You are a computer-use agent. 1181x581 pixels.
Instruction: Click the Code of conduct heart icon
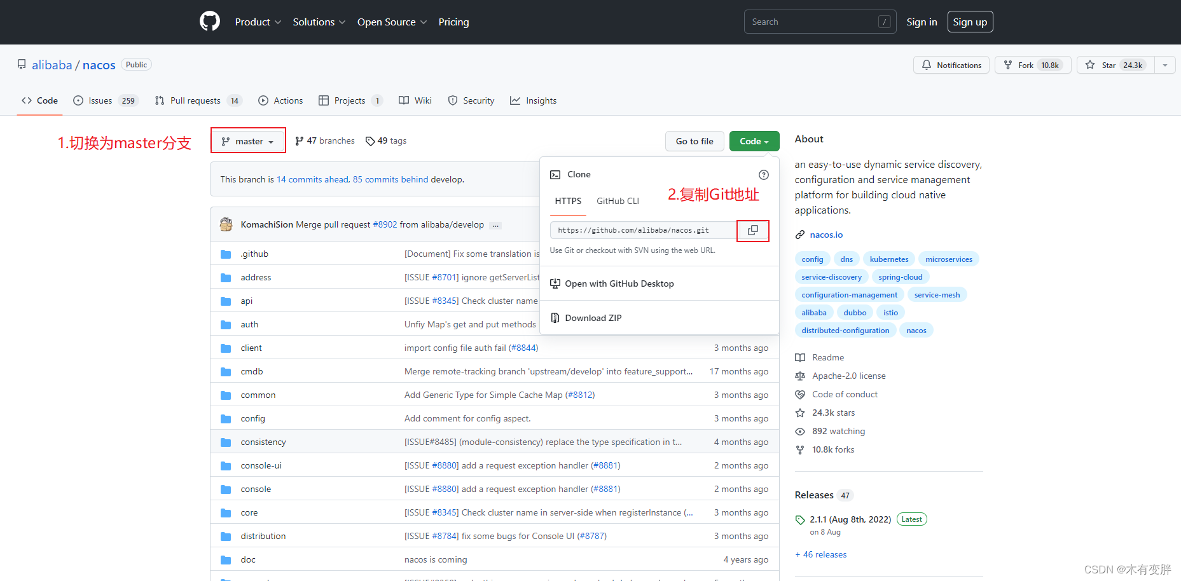pos(800,395)
